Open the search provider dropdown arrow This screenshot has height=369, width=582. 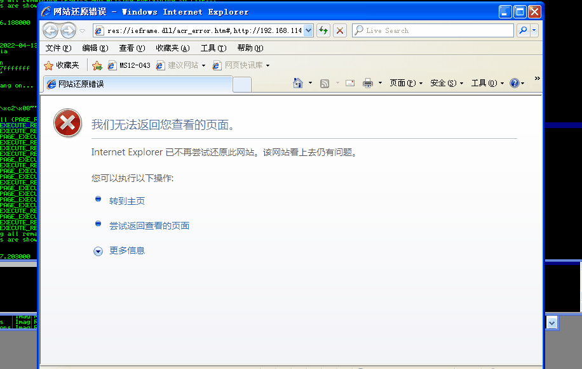coord(534,30)
